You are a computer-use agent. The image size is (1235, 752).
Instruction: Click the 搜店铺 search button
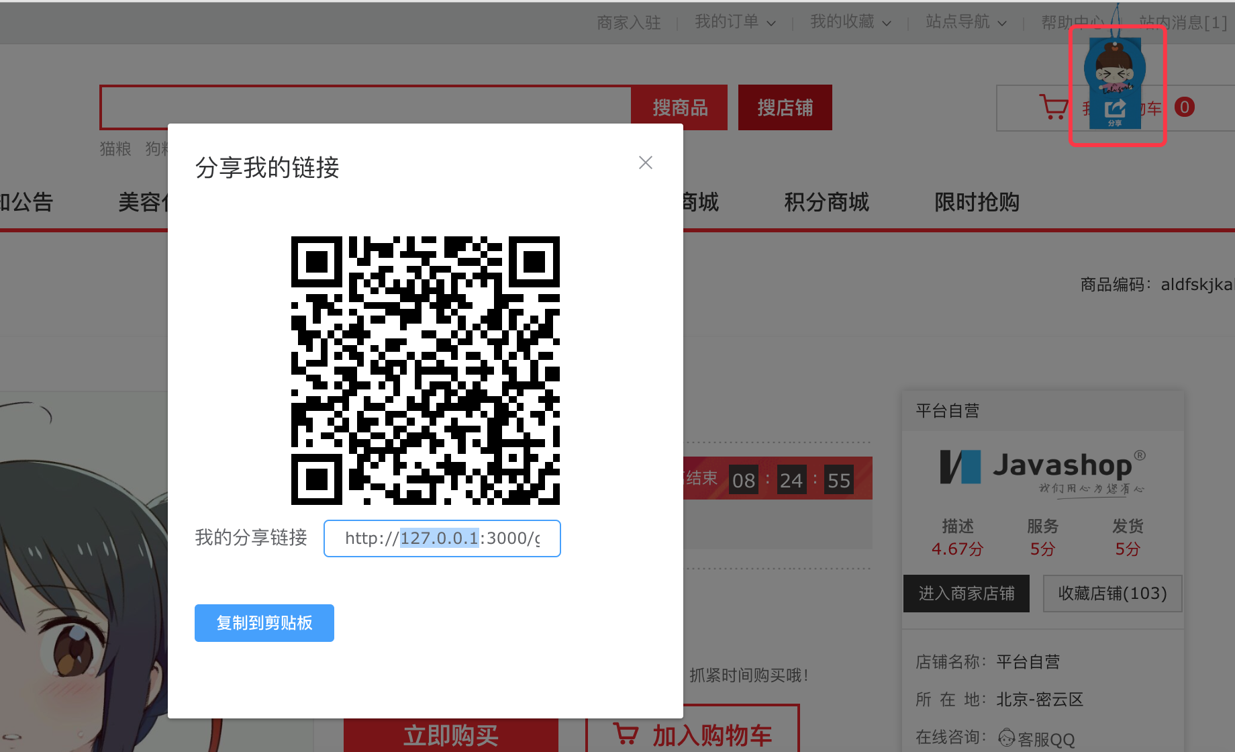tap(785, 107)
